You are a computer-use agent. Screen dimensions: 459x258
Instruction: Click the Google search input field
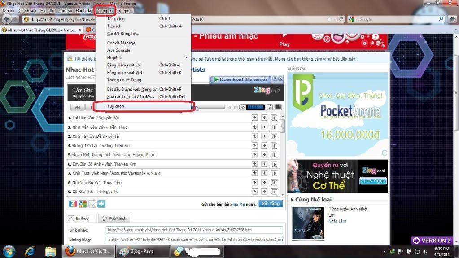click(x=398, y=19)
